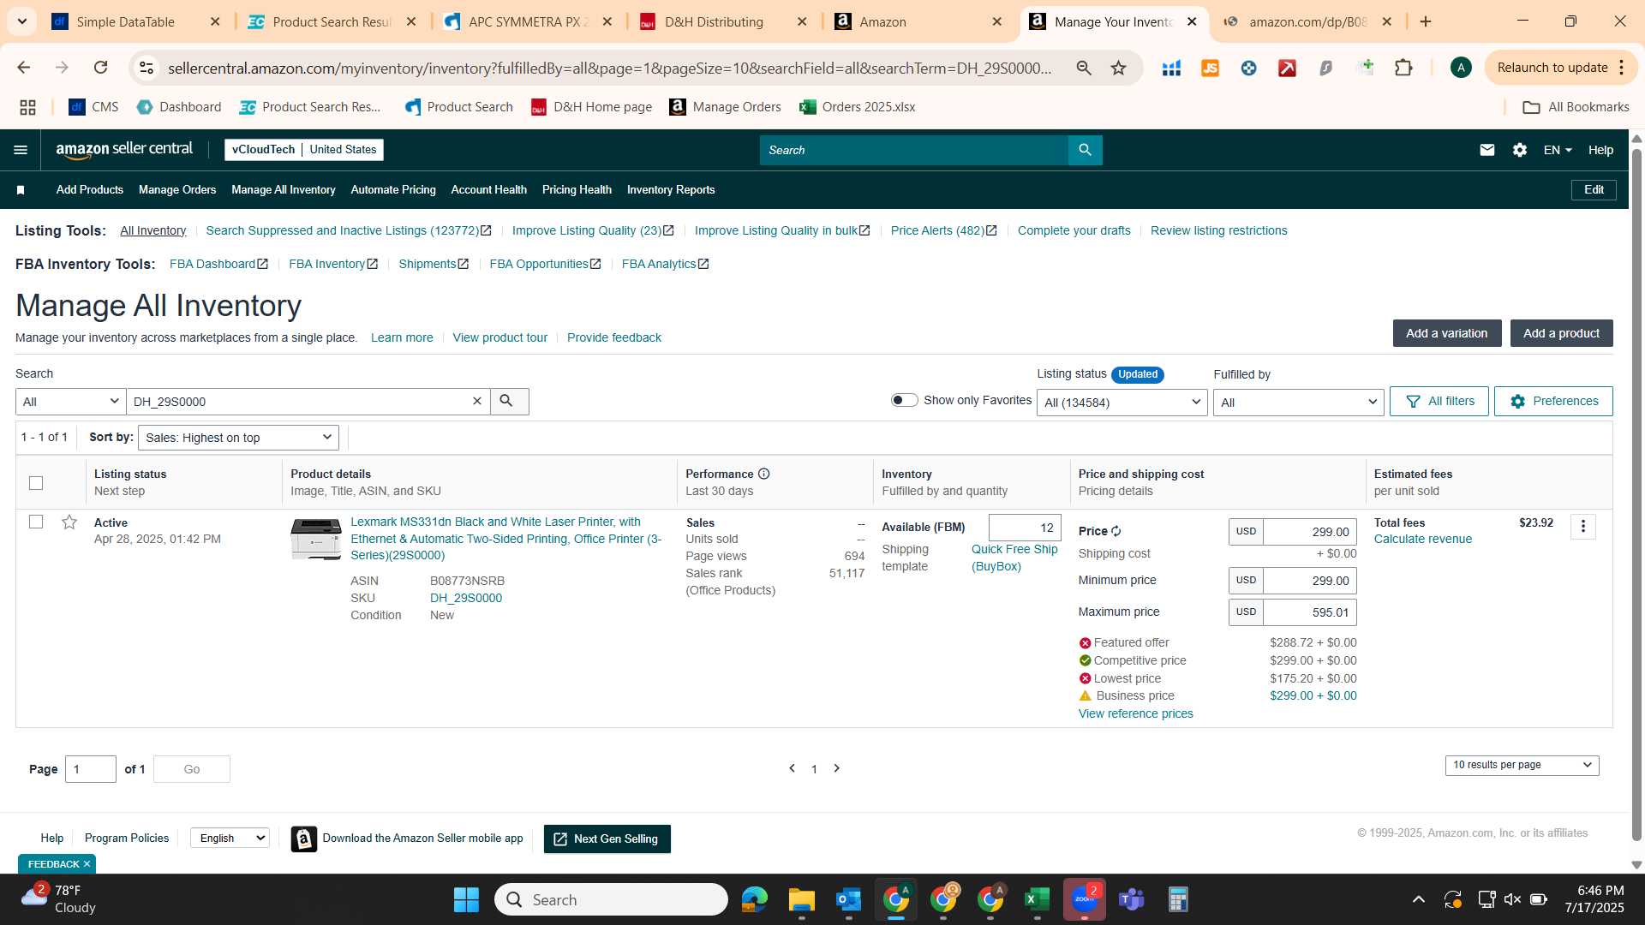This screenshot has height=925, width=1645.
Task: Clear the DH_29S0000 search term
Action: pos(477,401)
